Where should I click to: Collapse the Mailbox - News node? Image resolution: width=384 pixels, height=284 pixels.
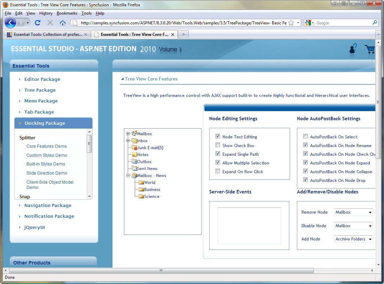pyautogui.click(x=129, y=175)
